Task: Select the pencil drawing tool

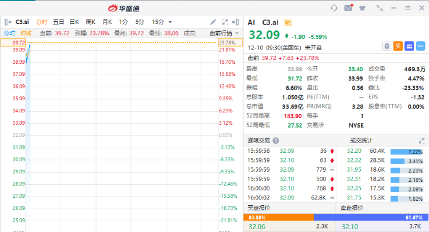Action: tap(213, 22)
